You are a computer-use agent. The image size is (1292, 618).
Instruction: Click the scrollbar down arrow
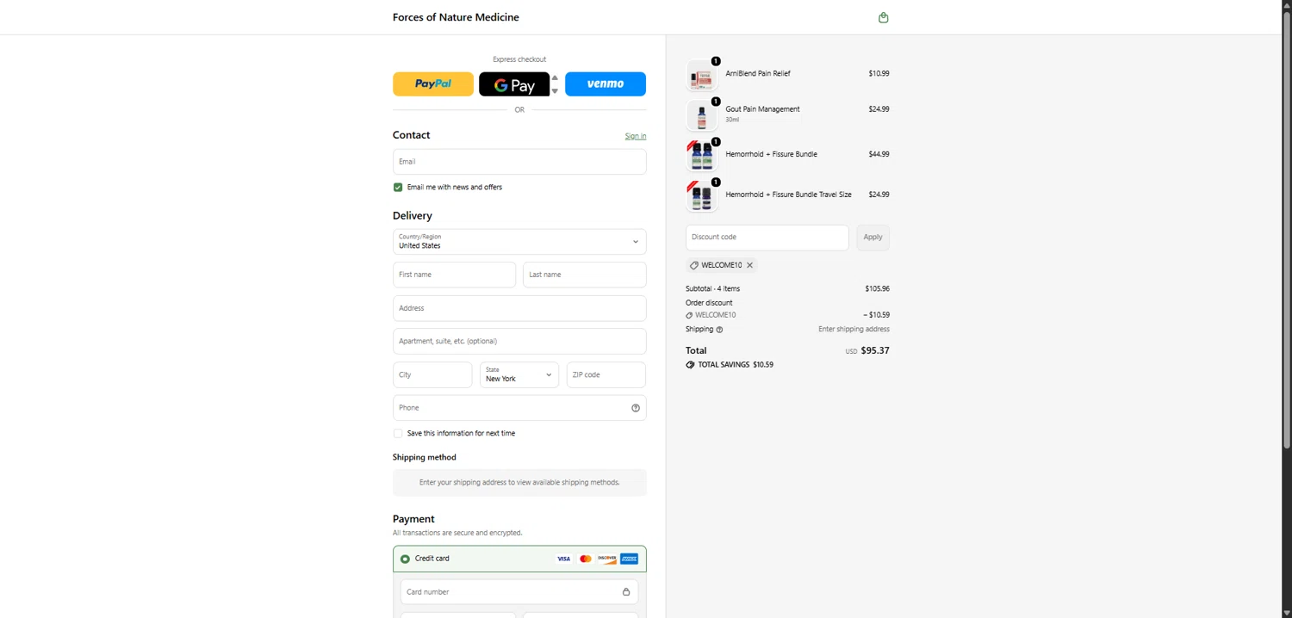pyautogui.click(x=1287, y=613)
